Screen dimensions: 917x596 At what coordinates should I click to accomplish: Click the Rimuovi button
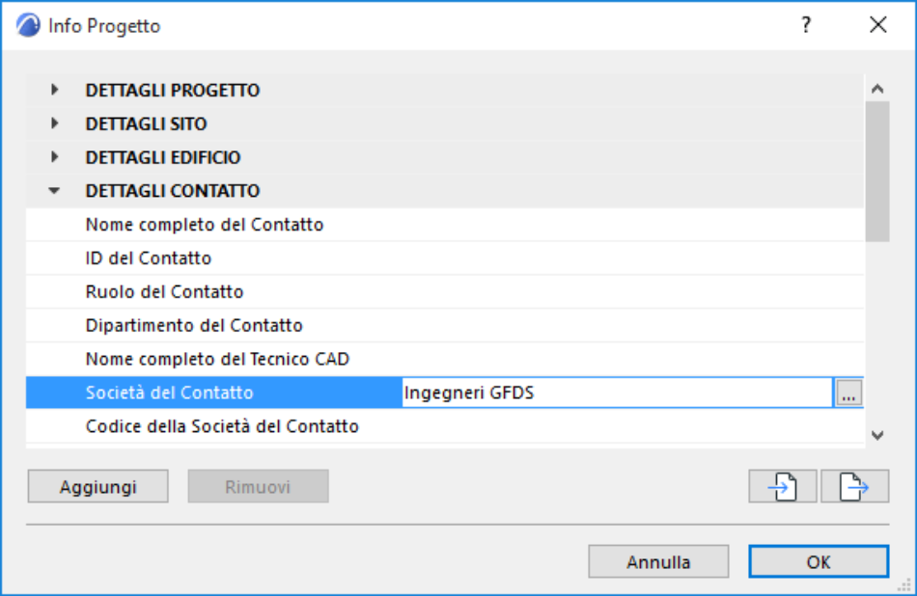click(x=258, y=486)
